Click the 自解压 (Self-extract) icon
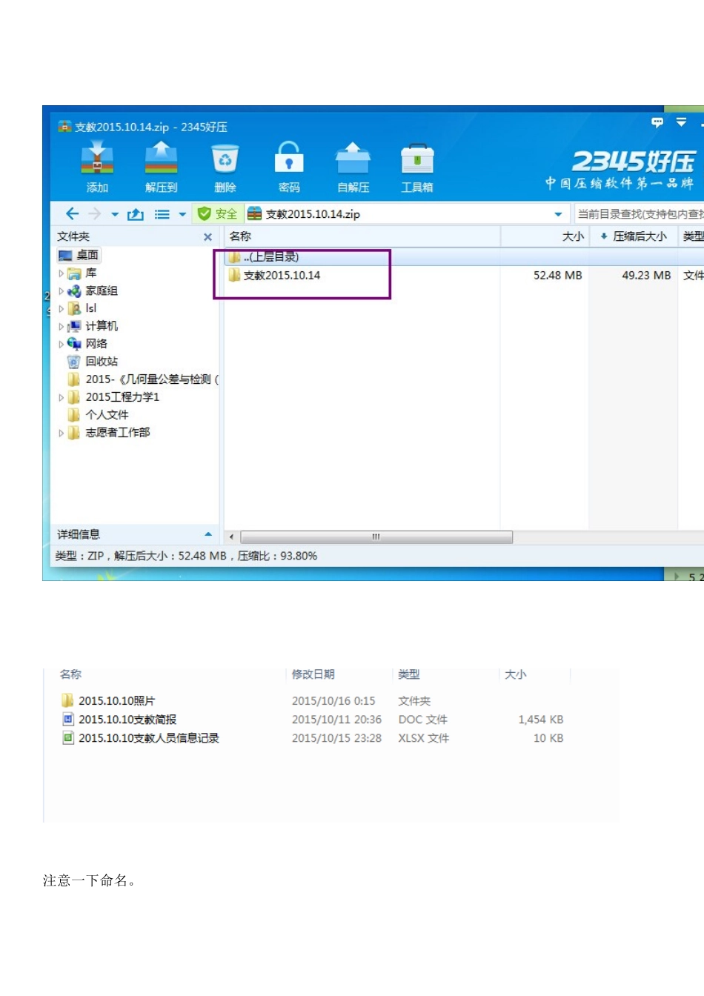Image resolution: width=704 pixels, height=996 pixels. pos(353,167)
